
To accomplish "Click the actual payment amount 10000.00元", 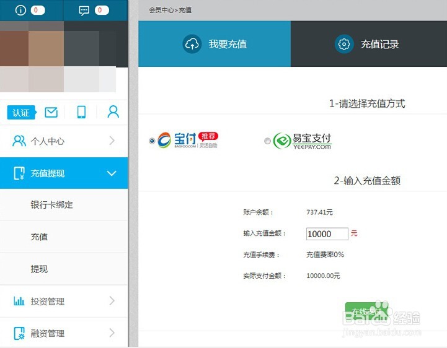I will pyautogui.click(x=323, y=276).
